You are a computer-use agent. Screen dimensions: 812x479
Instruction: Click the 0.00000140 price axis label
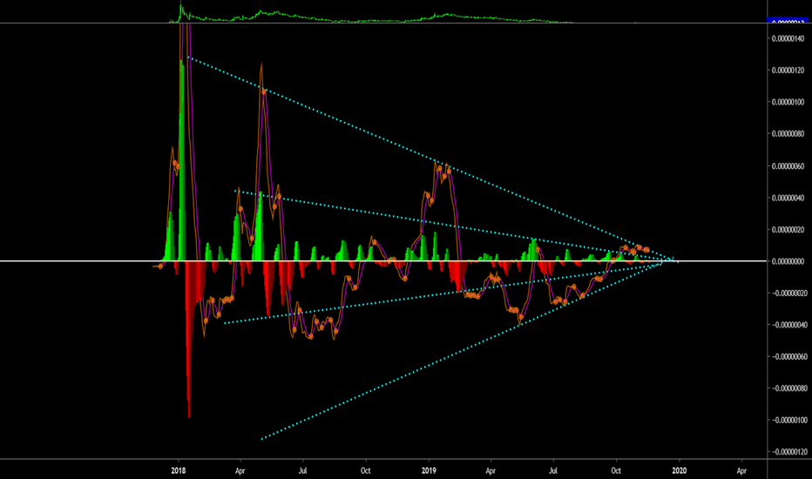pyautogui.click(x=788, y=38)
